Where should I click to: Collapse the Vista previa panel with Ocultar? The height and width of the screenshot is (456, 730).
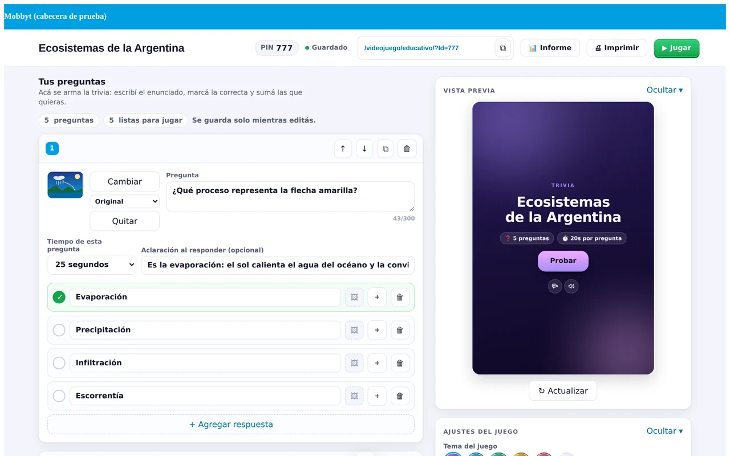[x=664, y=90]
